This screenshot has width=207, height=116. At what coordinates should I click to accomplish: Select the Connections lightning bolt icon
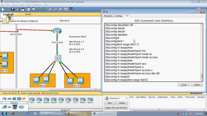click(x=24, y=99)
